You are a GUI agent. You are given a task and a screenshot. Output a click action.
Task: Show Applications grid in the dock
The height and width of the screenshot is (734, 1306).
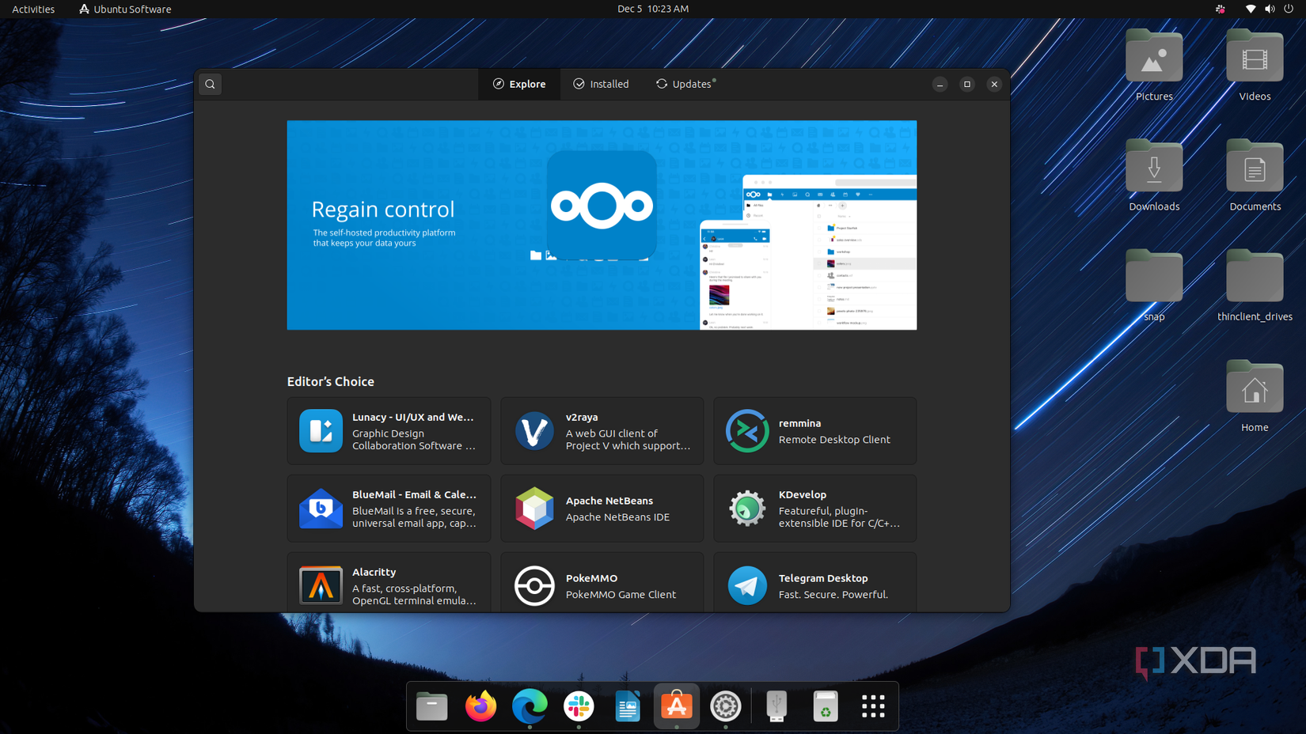(873, 706)
